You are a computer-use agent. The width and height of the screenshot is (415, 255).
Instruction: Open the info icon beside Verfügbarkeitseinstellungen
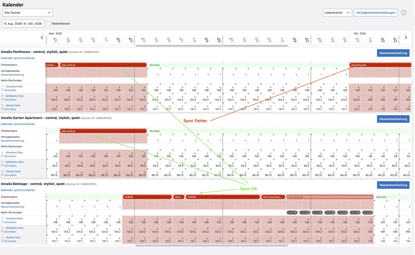pos(404,12)
